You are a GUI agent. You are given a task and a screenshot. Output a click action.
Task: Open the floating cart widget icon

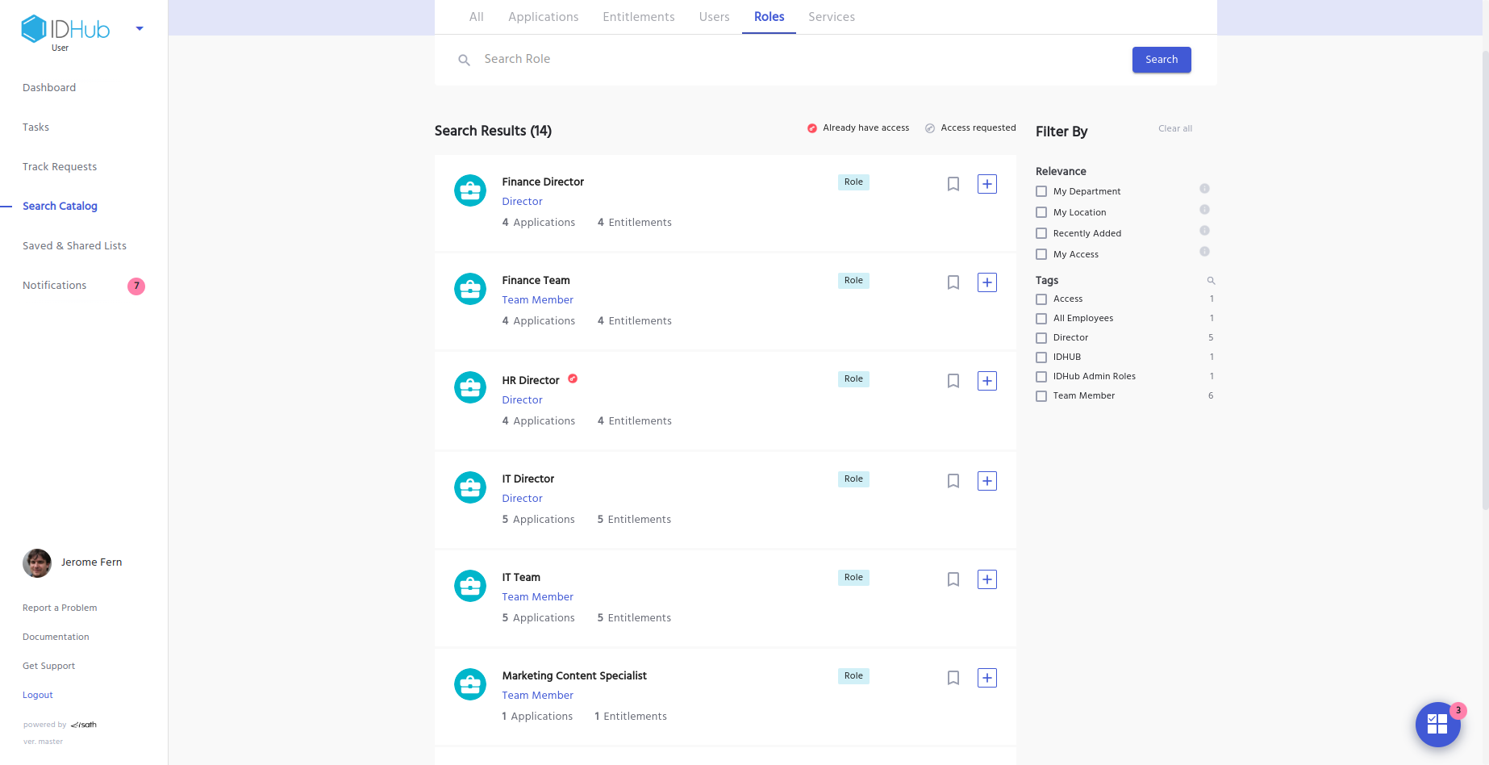(x=1437, y=724)
